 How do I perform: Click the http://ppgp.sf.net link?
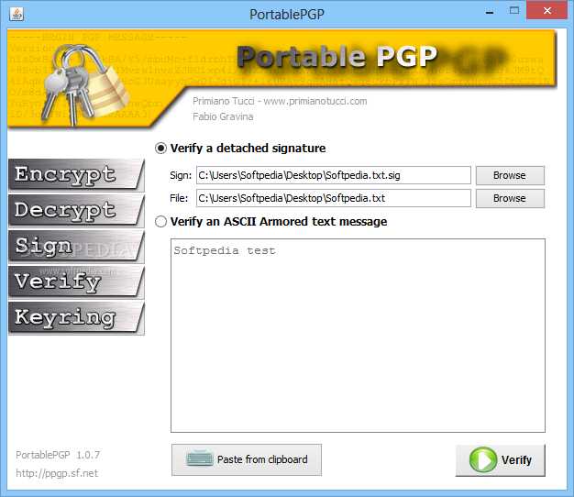tap(57, 473)
